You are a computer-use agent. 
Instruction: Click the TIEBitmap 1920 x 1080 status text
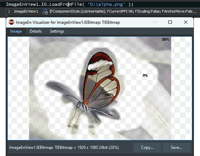pos(64,147)
